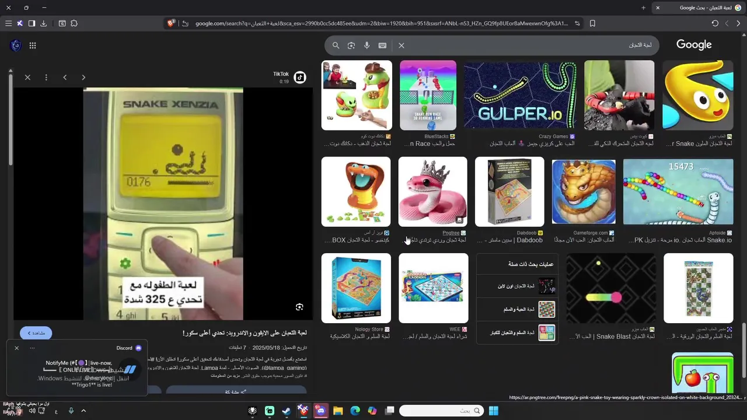Open the Brave Shields lion icon
The image size is (747, 420).
click(171, 23)
